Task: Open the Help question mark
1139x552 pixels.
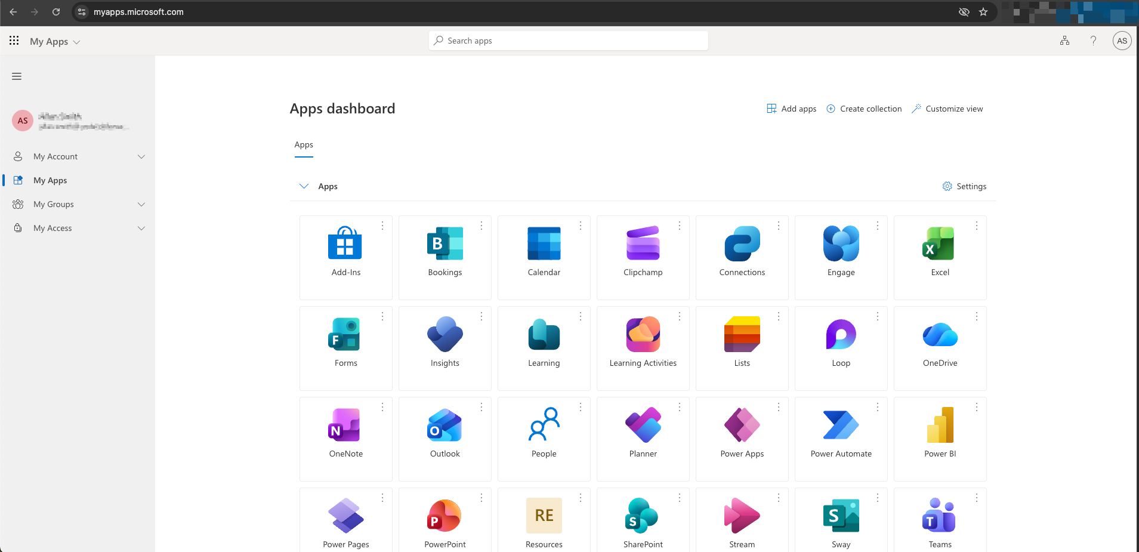Action: tap(1093, 41)
